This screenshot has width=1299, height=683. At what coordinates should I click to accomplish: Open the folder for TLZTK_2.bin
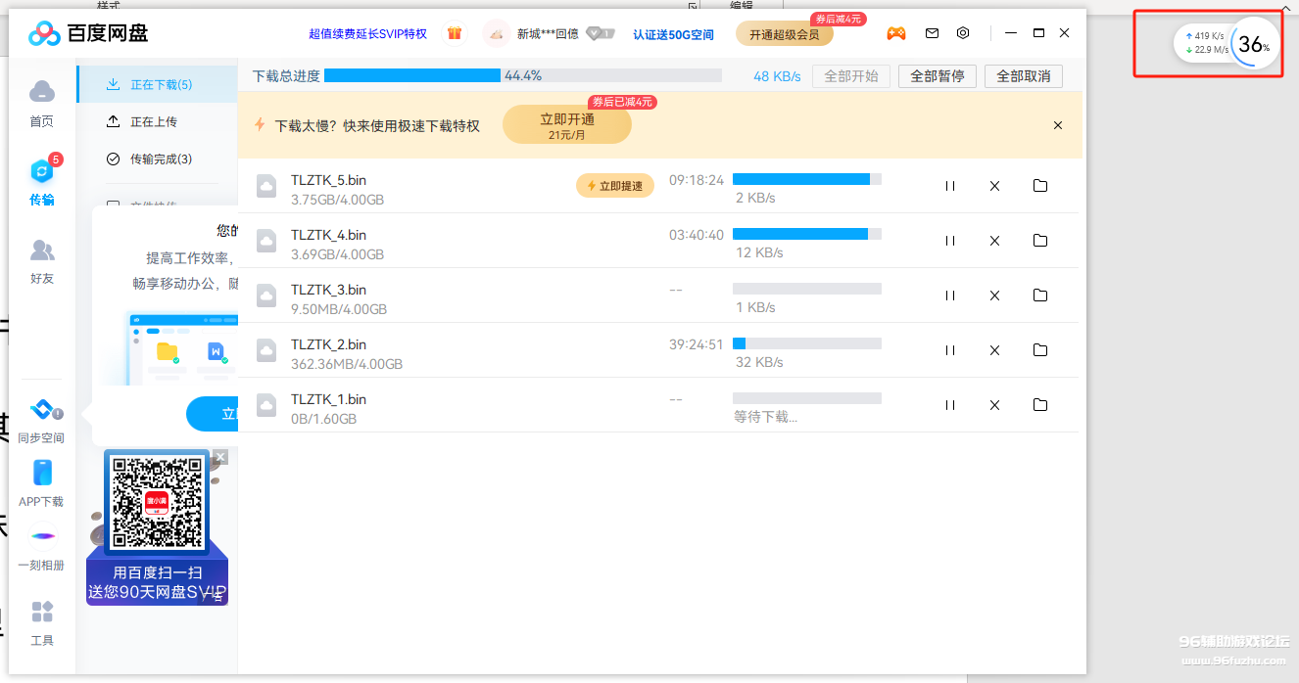click(x=1040, y=350)
